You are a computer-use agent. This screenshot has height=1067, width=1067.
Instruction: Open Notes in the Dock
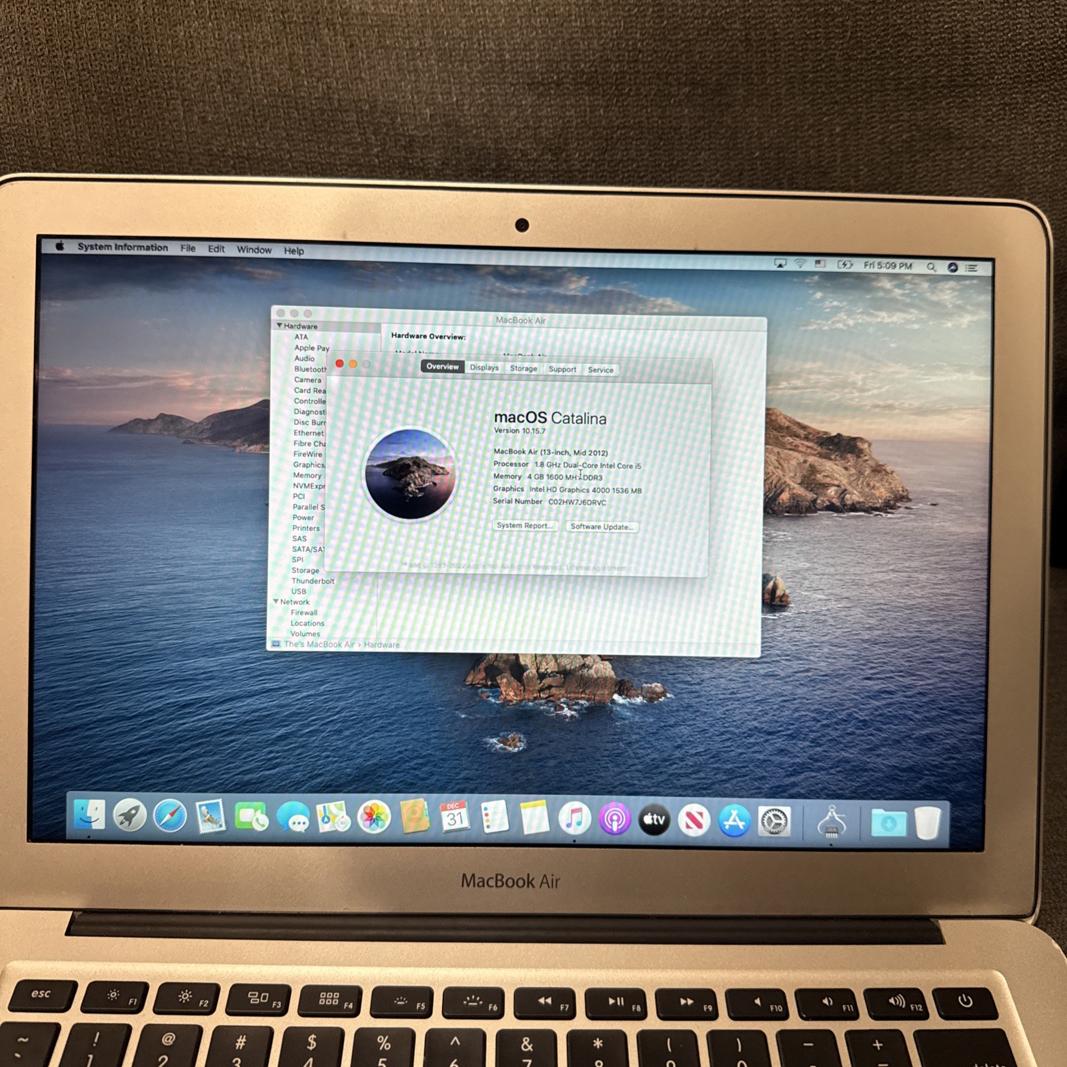[534, 818]
